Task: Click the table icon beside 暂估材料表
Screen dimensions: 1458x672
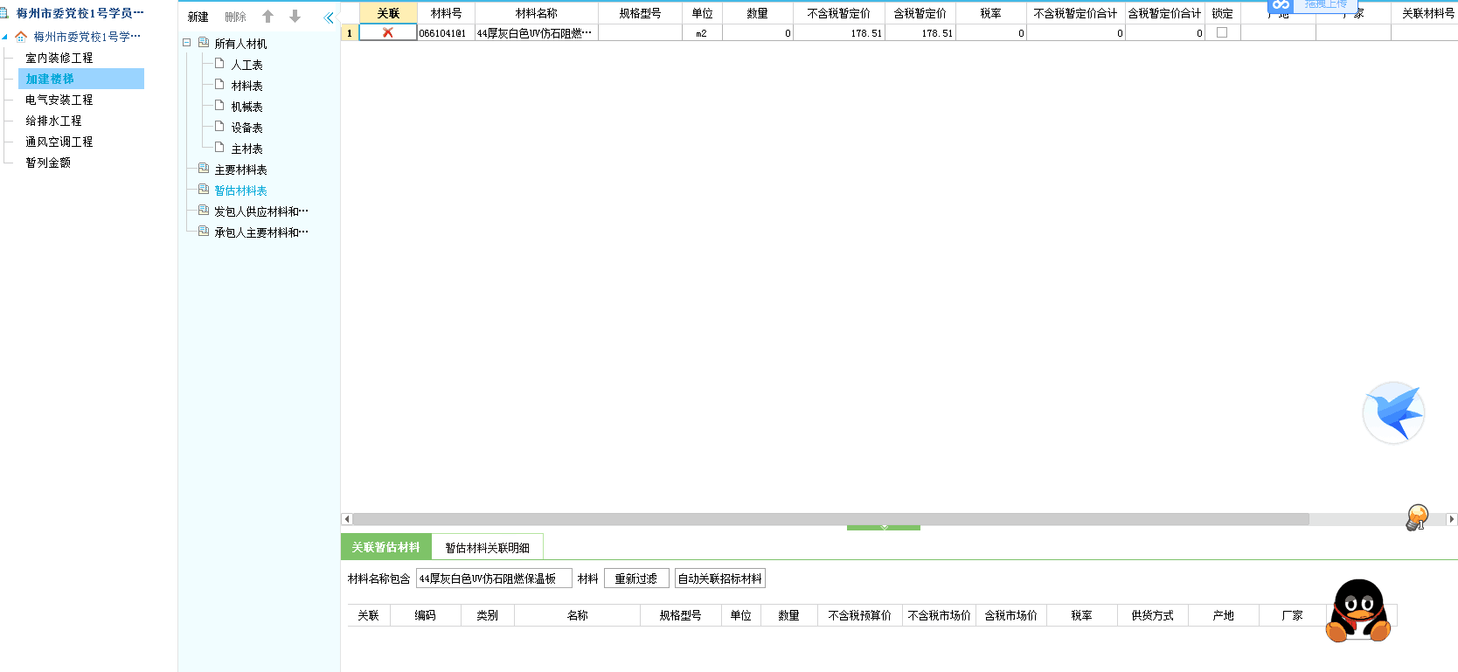Action: coord(204,190)
